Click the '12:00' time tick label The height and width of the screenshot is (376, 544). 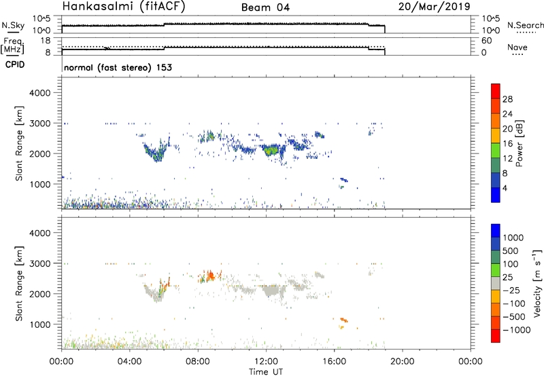[266, 362]
